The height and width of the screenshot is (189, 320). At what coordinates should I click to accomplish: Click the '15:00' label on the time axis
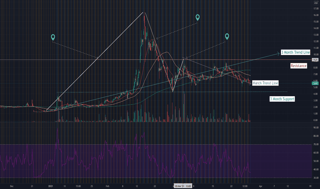[78, 186]
